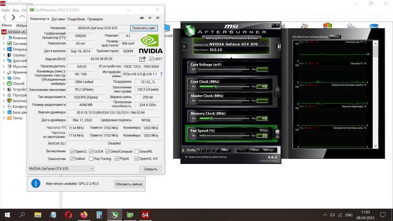This screenshot has height=221, width=393.
Task: Open the Файл menu in AIDA64
Action: pyautogui.click(x=5, y=10)
